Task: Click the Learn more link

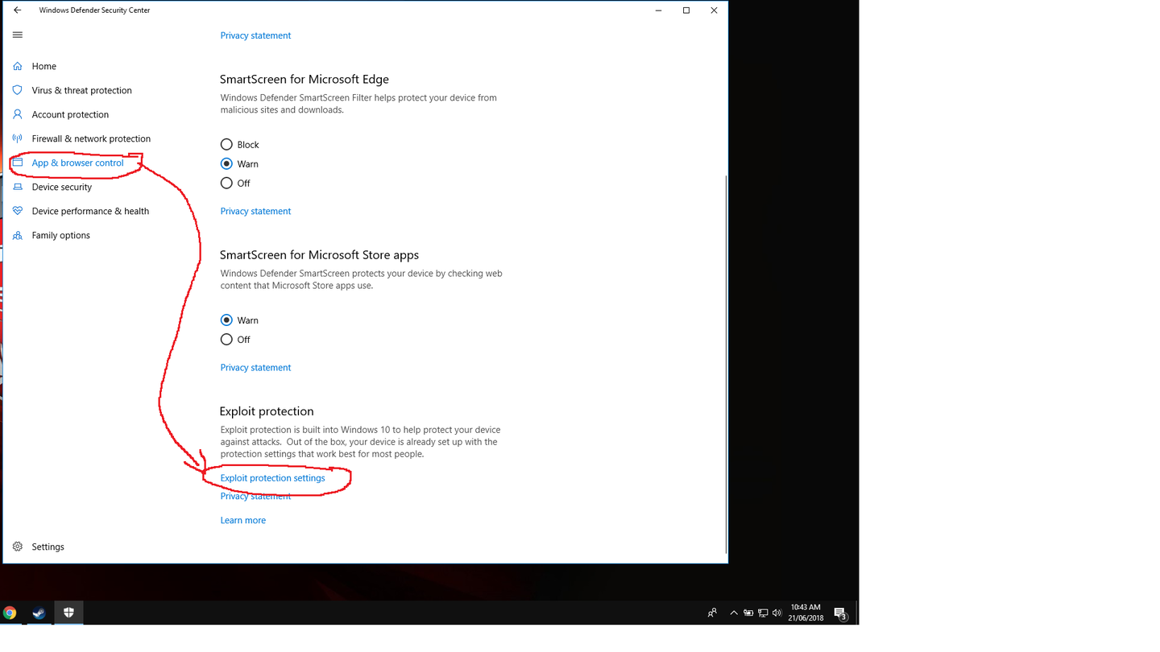Action: [242, 520]
